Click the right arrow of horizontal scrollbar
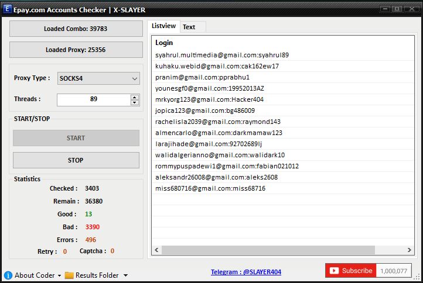This screenshot has height=283, width=423. point(410,250)
